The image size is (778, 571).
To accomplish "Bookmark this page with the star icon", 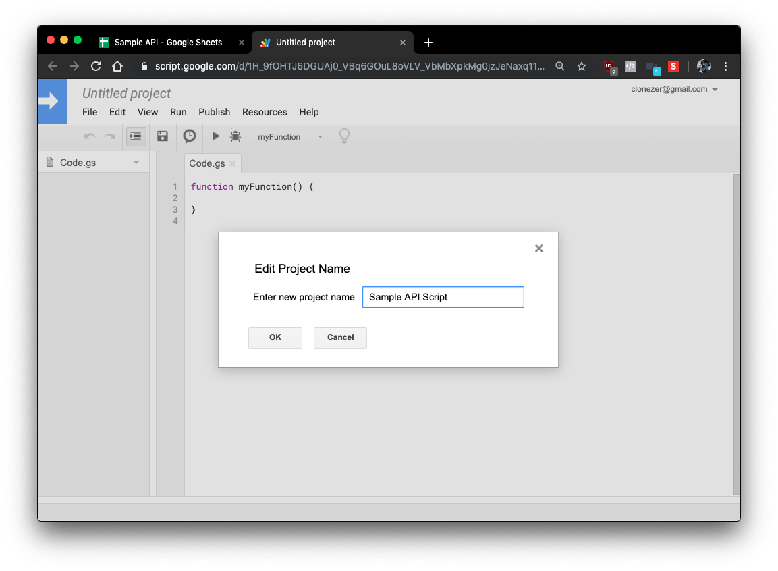I will [x=582, y=66].
